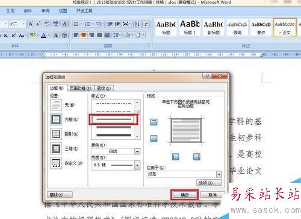Click the Shrink Font icon
The width and height of the screenshot is (301, 219).
pyautogui.click(x=38, y=24)
